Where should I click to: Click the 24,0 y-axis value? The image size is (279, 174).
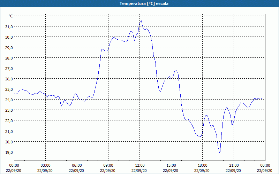tap(9, 100)
